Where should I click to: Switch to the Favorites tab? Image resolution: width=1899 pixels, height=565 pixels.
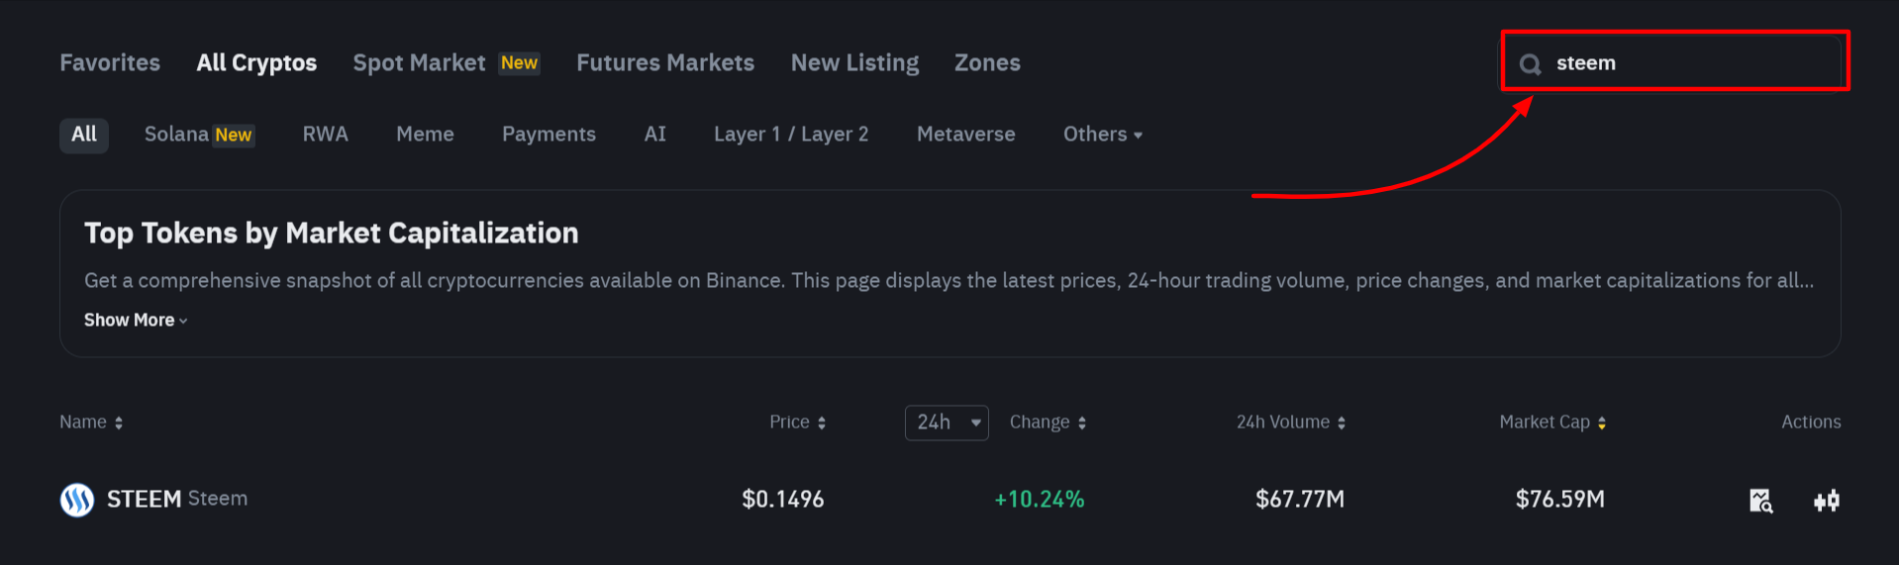(x=110, y=63)
